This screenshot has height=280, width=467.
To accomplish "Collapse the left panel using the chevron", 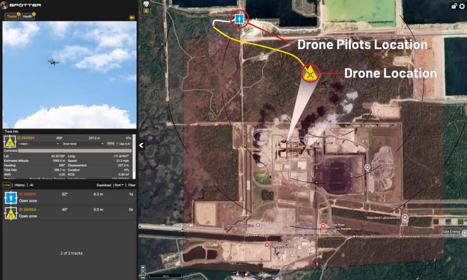I will coord(141,145).
